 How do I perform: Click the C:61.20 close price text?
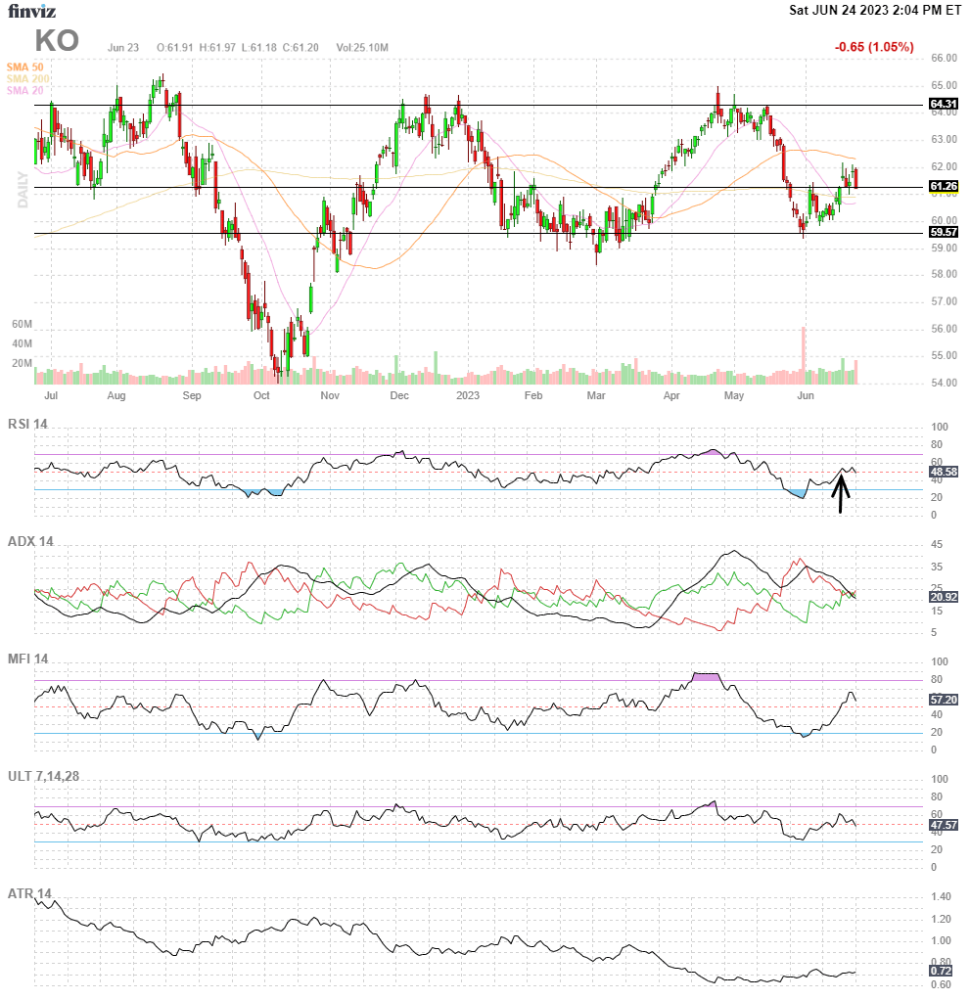coord(300,47)
